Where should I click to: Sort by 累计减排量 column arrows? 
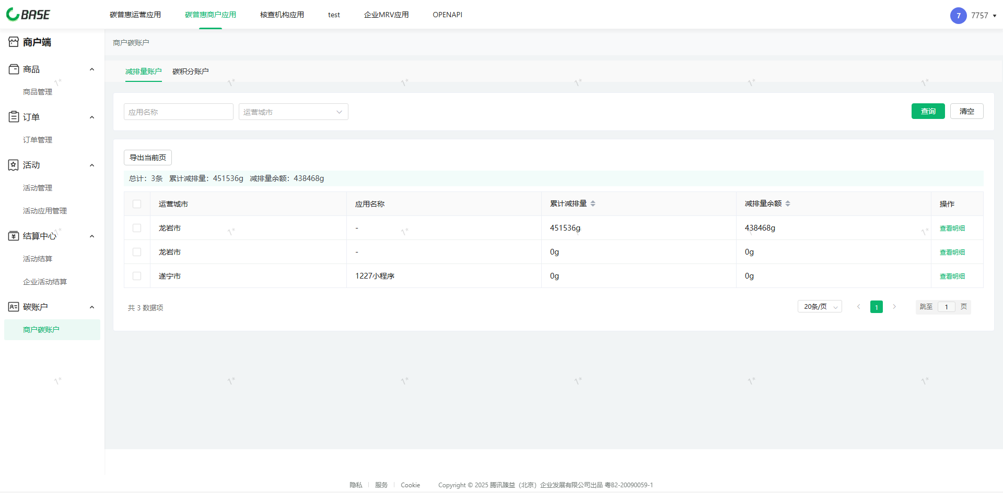[593, 203]
